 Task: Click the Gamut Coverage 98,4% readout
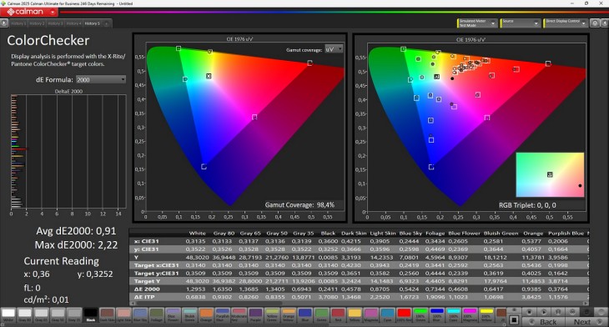[299, 204]
